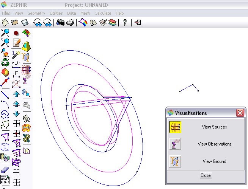This screenshot has width=248, height=189.
Task: Click the NODES ELEMS icon
Action: point(5,180)
